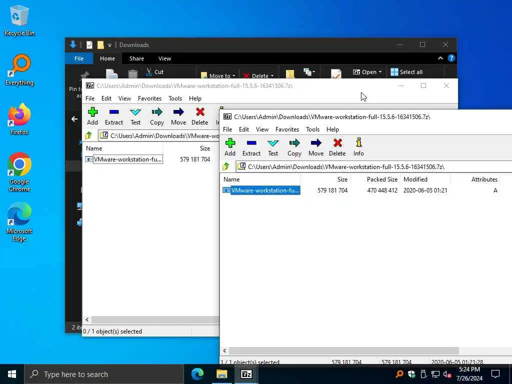Open Favorites menu in the front 7-Zip window

(x=287, y=129)
